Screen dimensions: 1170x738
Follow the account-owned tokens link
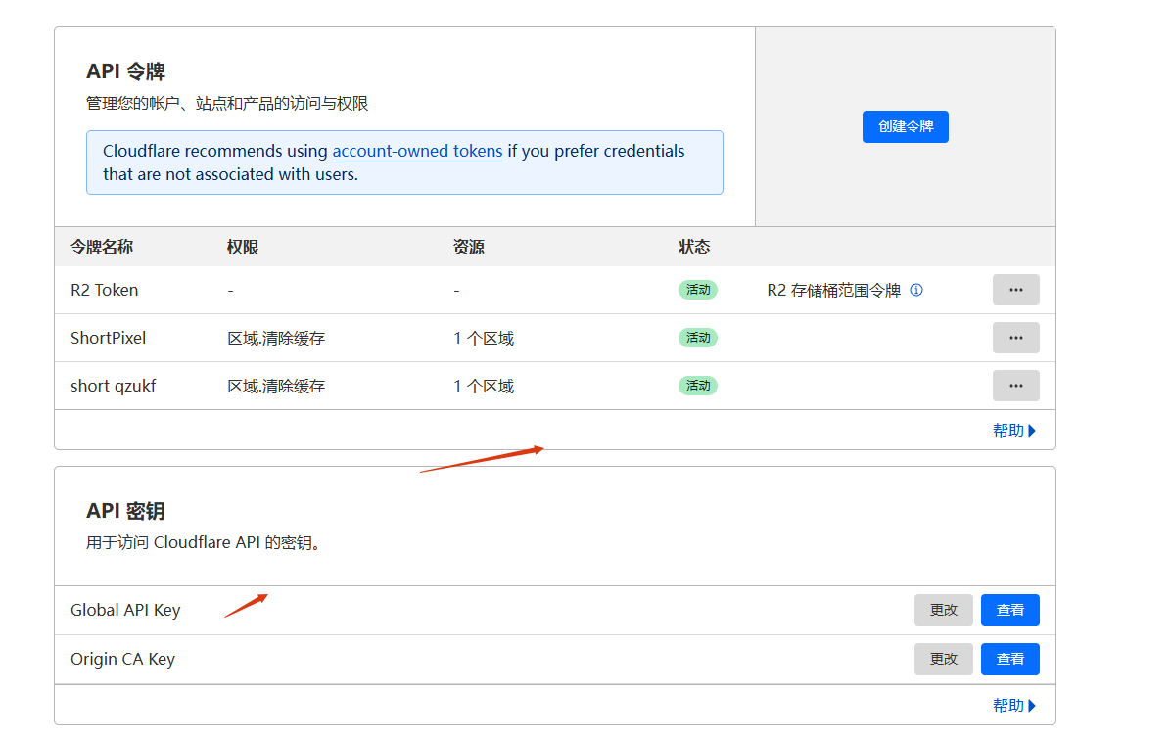(417, 151)
